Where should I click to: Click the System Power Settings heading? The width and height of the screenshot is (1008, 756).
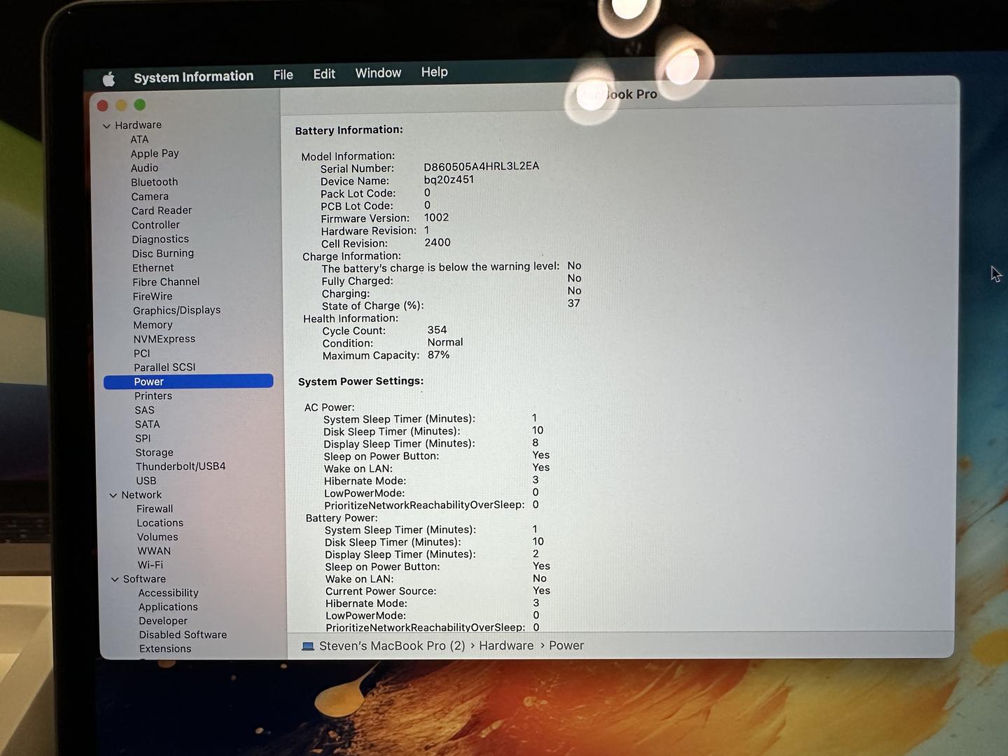pos(361,381)
